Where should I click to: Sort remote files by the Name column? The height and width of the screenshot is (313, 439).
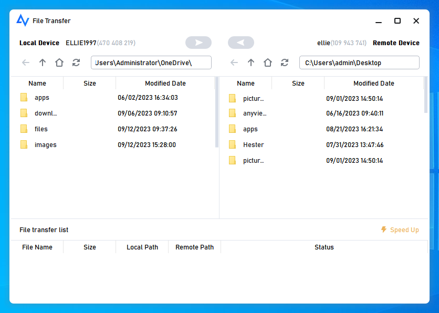point(246,83)
